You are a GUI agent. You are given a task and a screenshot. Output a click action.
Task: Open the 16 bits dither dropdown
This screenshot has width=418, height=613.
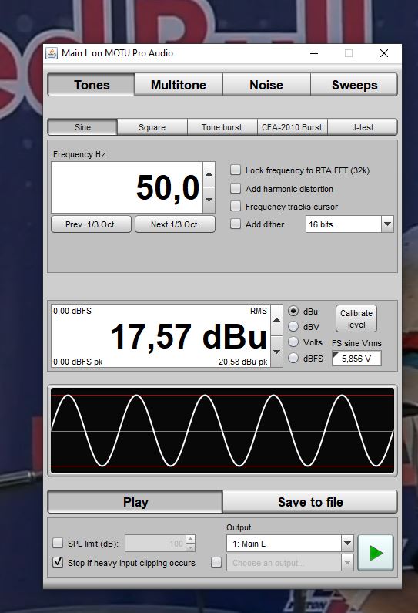point(387,224)
